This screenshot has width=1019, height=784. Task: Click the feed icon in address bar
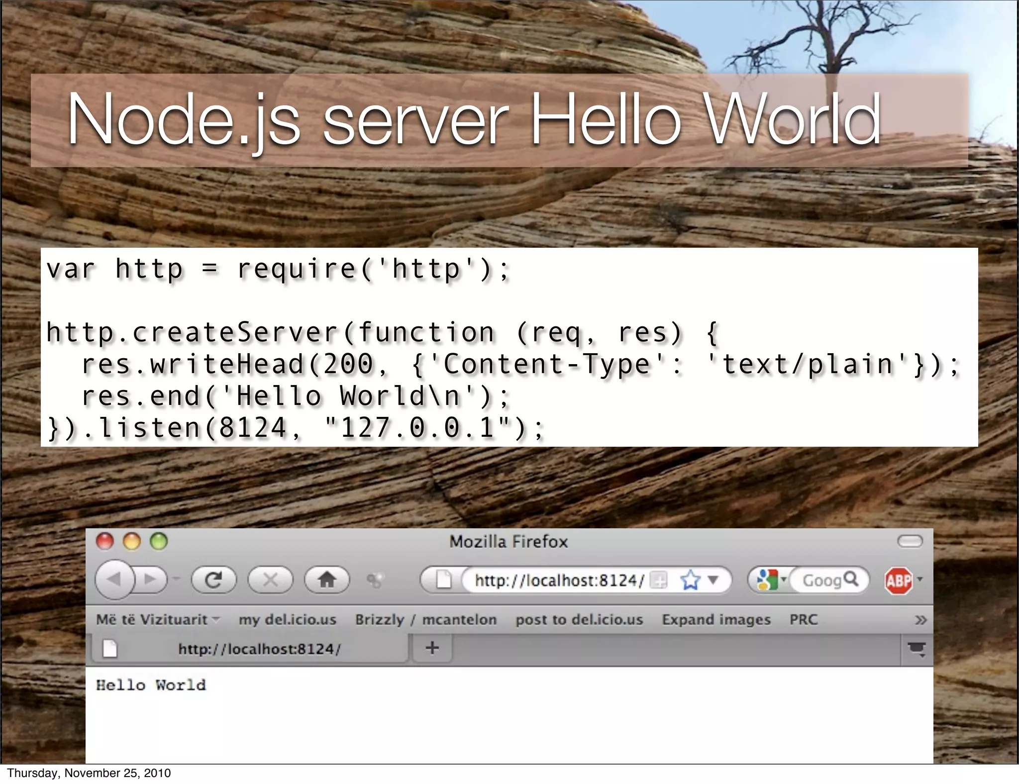(x=659, y=580)
